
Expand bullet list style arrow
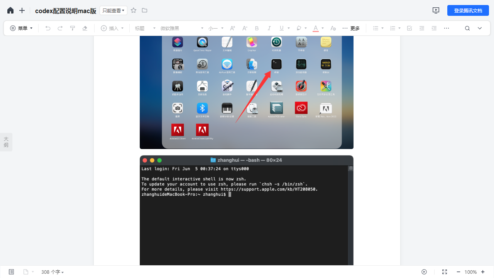click(x=382, y=28)
